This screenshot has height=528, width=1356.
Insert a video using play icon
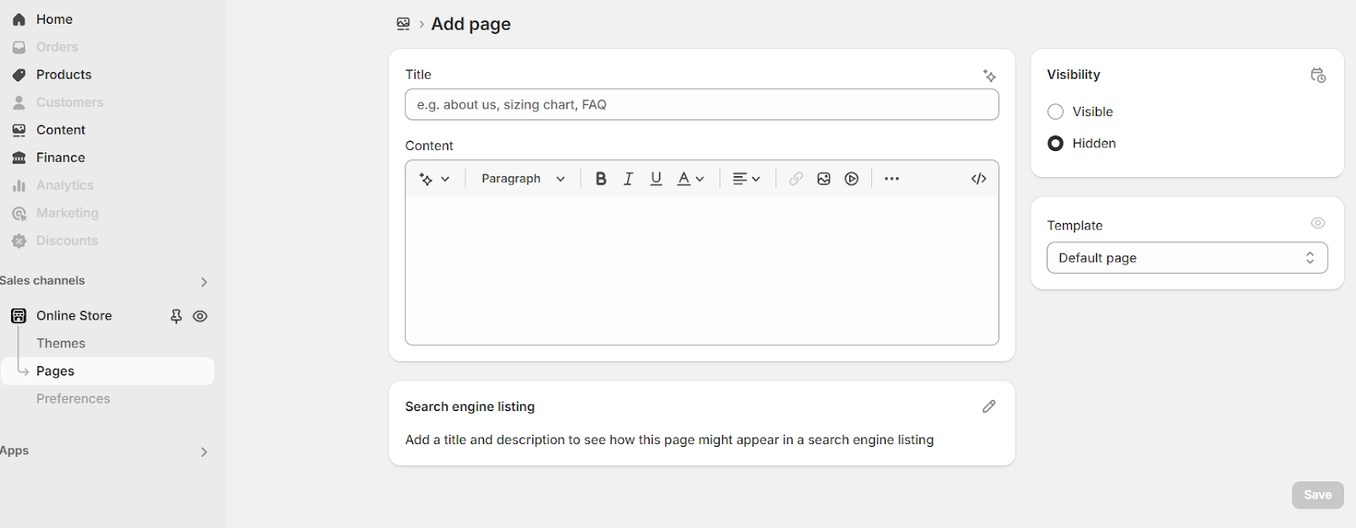(852, 179)
